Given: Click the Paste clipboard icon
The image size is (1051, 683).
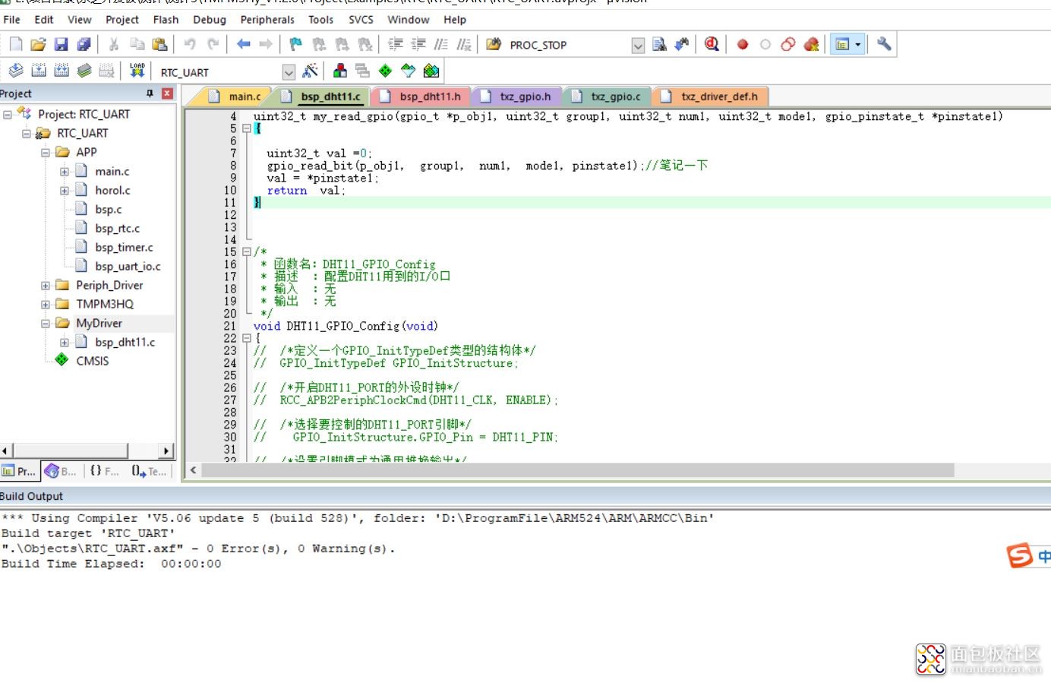Looking at the screenshot, I should coord(159,45).
